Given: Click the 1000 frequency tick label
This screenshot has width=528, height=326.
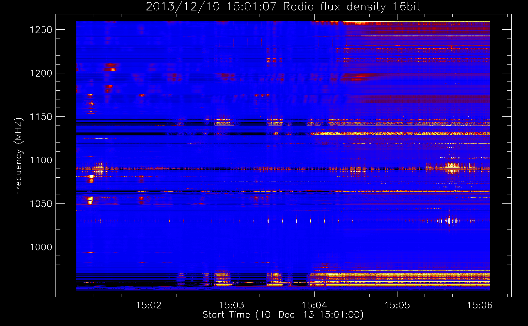Looking at the screenshot, I should pos(41,247).
